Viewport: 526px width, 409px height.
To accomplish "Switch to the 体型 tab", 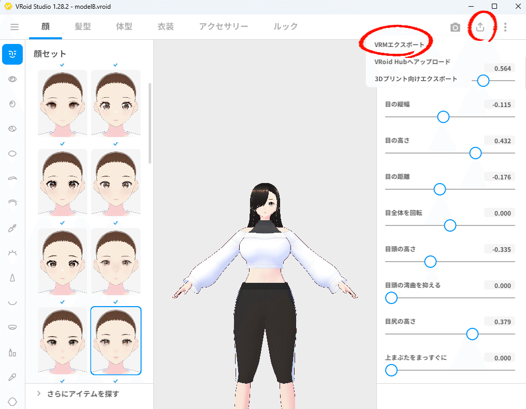I will (x=124, y=26).
